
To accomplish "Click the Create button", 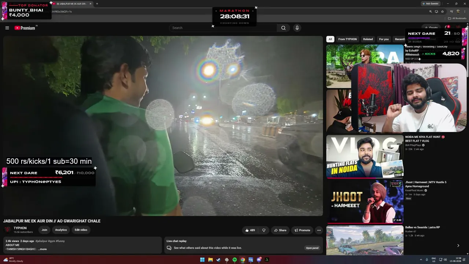I will point(431,27).
